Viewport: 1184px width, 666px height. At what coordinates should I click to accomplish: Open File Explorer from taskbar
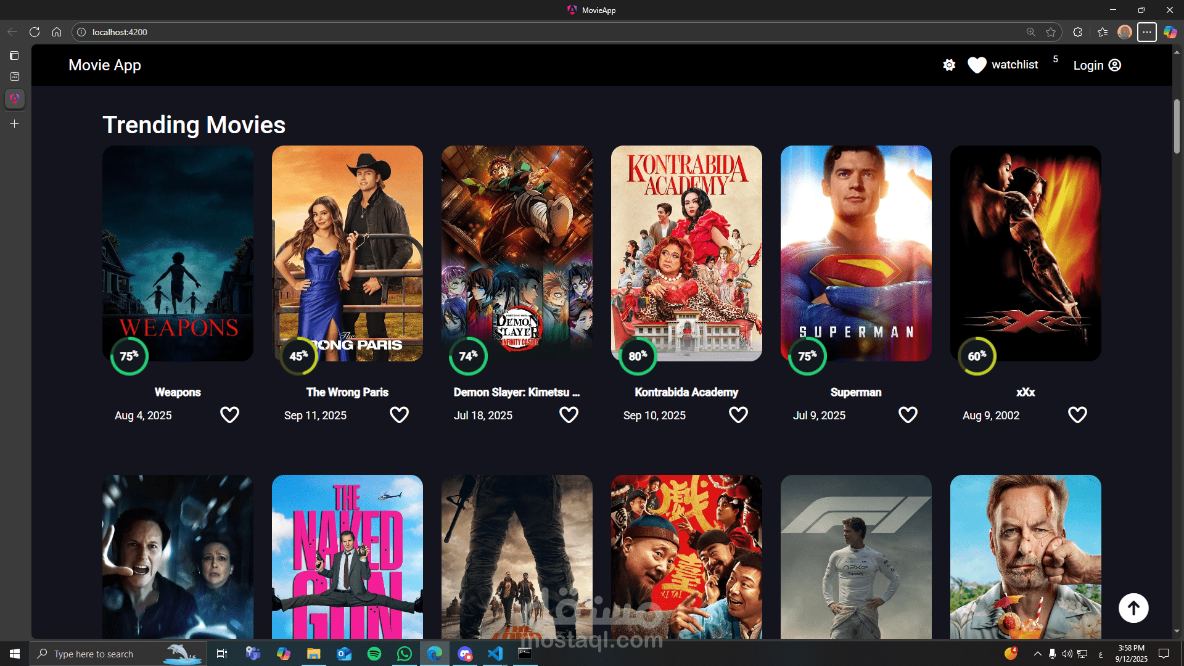314,654
